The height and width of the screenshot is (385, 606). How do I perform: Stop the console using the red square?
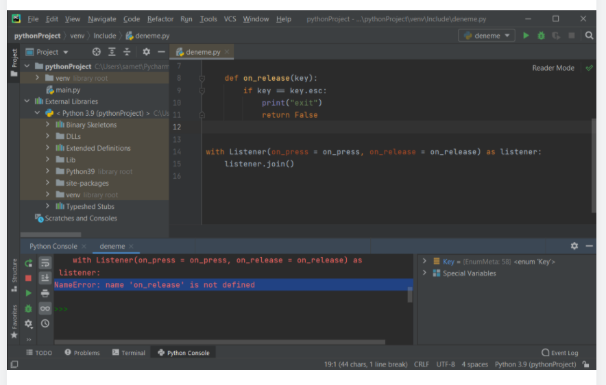coord(29,278)
